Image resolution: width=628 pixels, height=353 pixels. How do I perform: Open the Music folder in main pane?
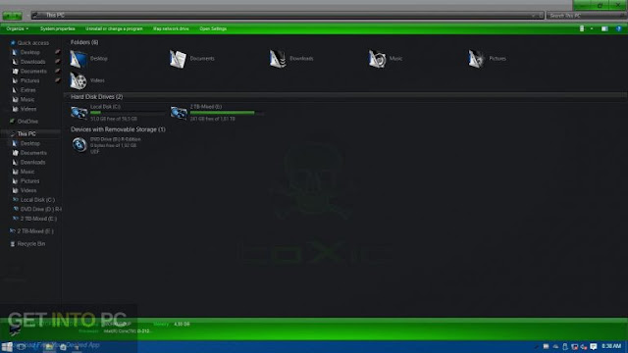click(386, 59)
